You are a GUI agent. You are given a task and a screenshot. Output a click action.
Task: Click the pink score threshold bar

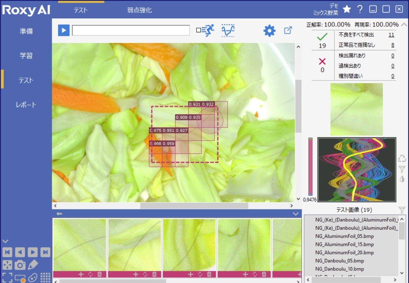click(310, 167)
